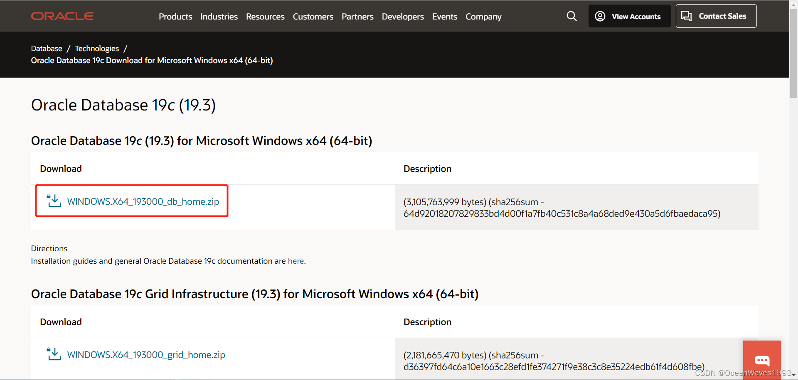The height and width of the screenshot is (380, 798).
Task: Click the scrollbar down arrow
Action: coord(793,375)
